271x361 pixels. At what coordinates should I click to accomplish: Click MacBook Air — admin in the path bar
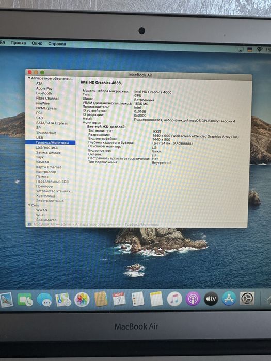coord(52,224)
